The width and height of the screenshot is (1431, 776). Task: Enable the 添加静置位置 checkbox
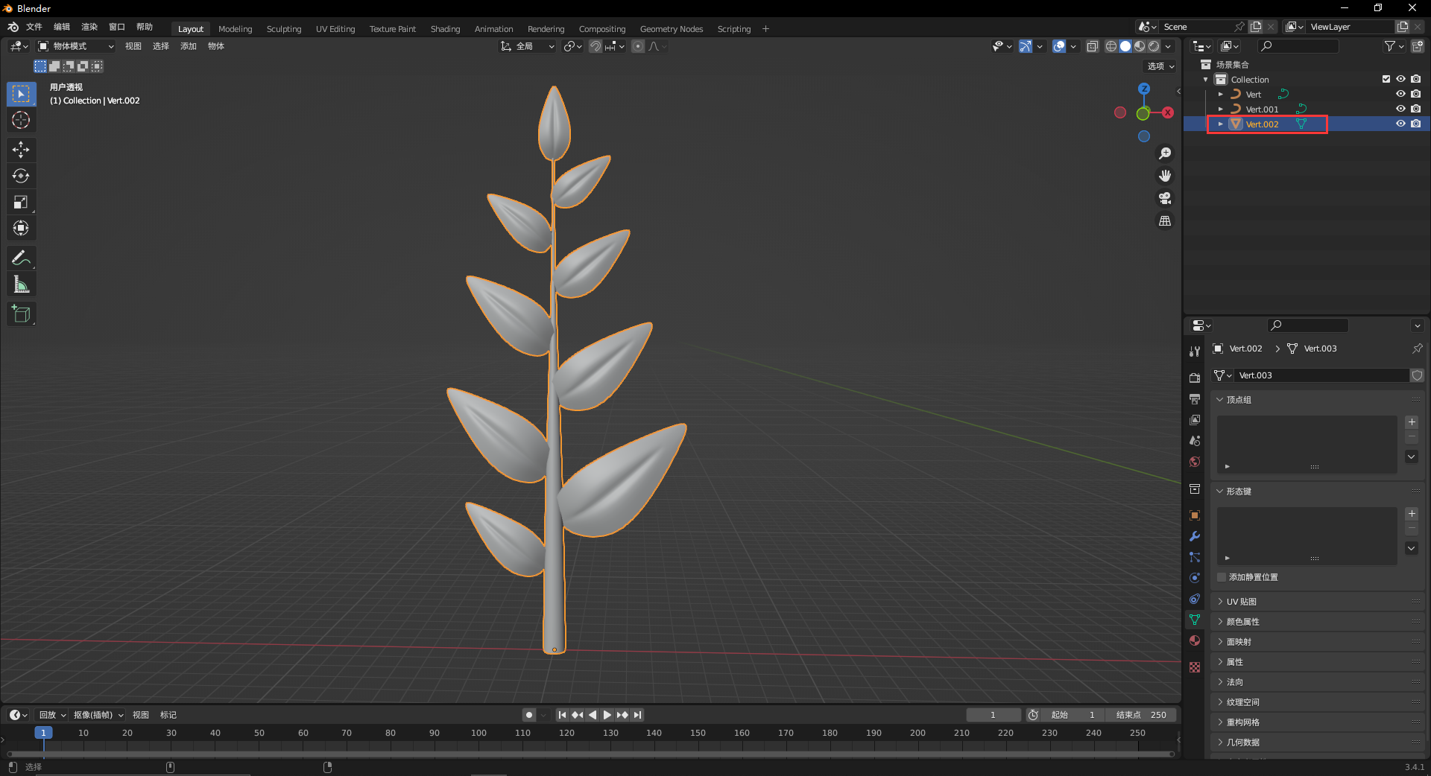(x=1222, y=577)
